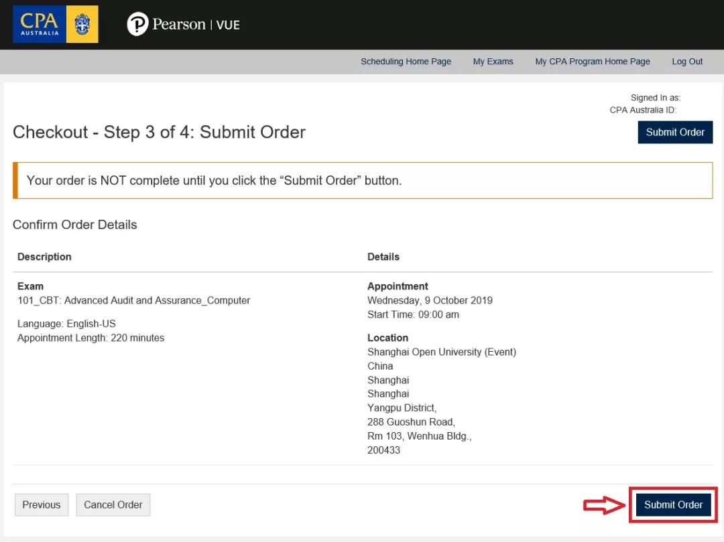Viewport: 724px width, 542px height.
Task: Open My CPA Program Home Page
Action: coord(592,62)
